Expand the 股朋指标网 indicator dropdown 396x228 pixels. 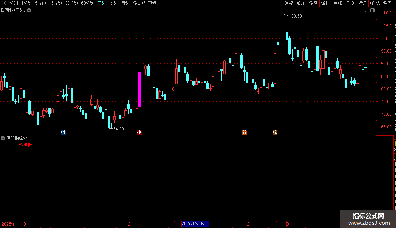[3, 138]
